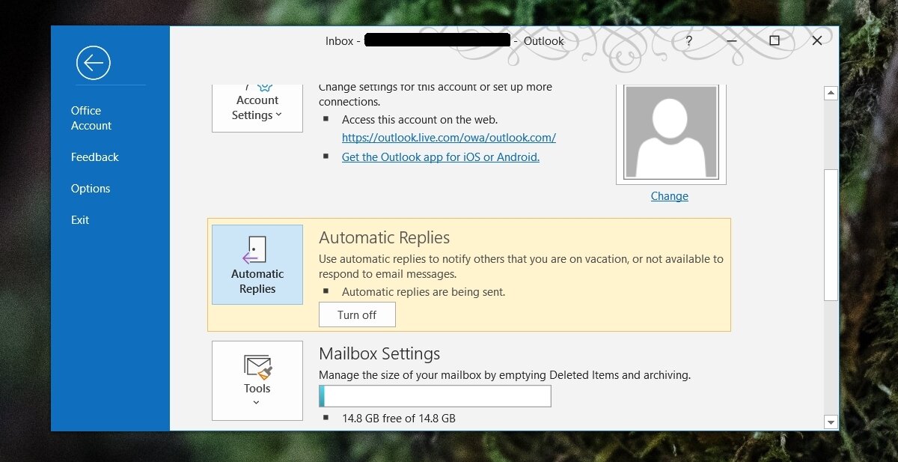Click the Tools envelope icon
The width and height of the screenshot is (898, 462).
pyautogui.click(x=257, y=367)
